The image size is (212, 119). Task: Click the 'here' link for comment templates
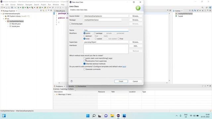click(124, 66)
